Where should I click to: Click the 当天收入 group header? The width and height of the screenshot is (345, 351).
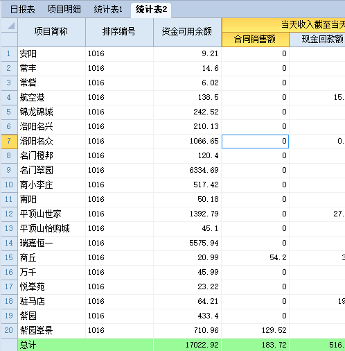[x=283, y=25]
